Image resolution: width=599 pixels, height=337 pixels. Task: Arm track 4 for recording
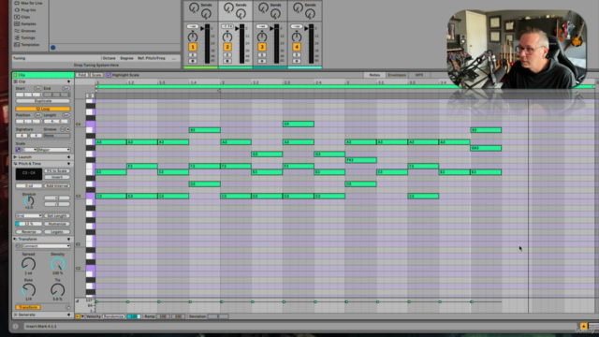(x=297, y=61)
